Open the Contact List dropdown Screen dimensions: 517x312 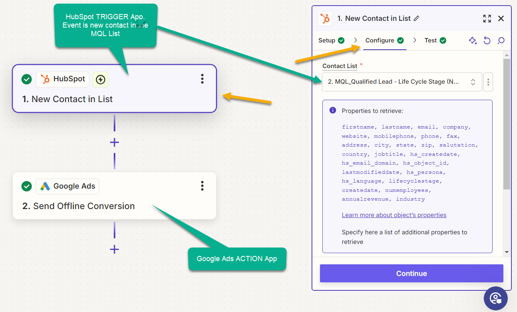pyautogui.click(x=402, y=82)
